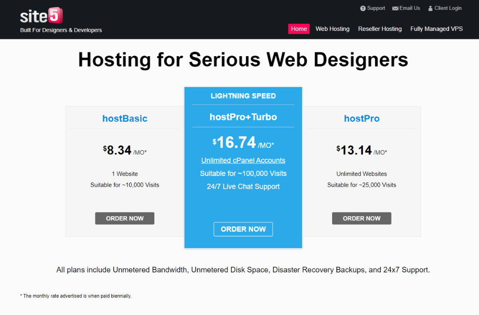
Task: Click the hostBasic plan title
Action: (124, 118)
